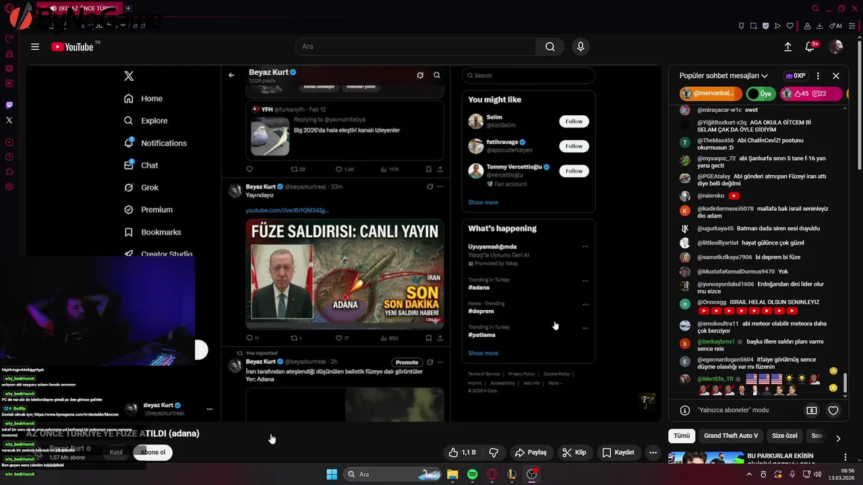Follow fatihravage in You might like
This screenshot has height=485, width=863.
pyautogui.click(x=574, y=146)
